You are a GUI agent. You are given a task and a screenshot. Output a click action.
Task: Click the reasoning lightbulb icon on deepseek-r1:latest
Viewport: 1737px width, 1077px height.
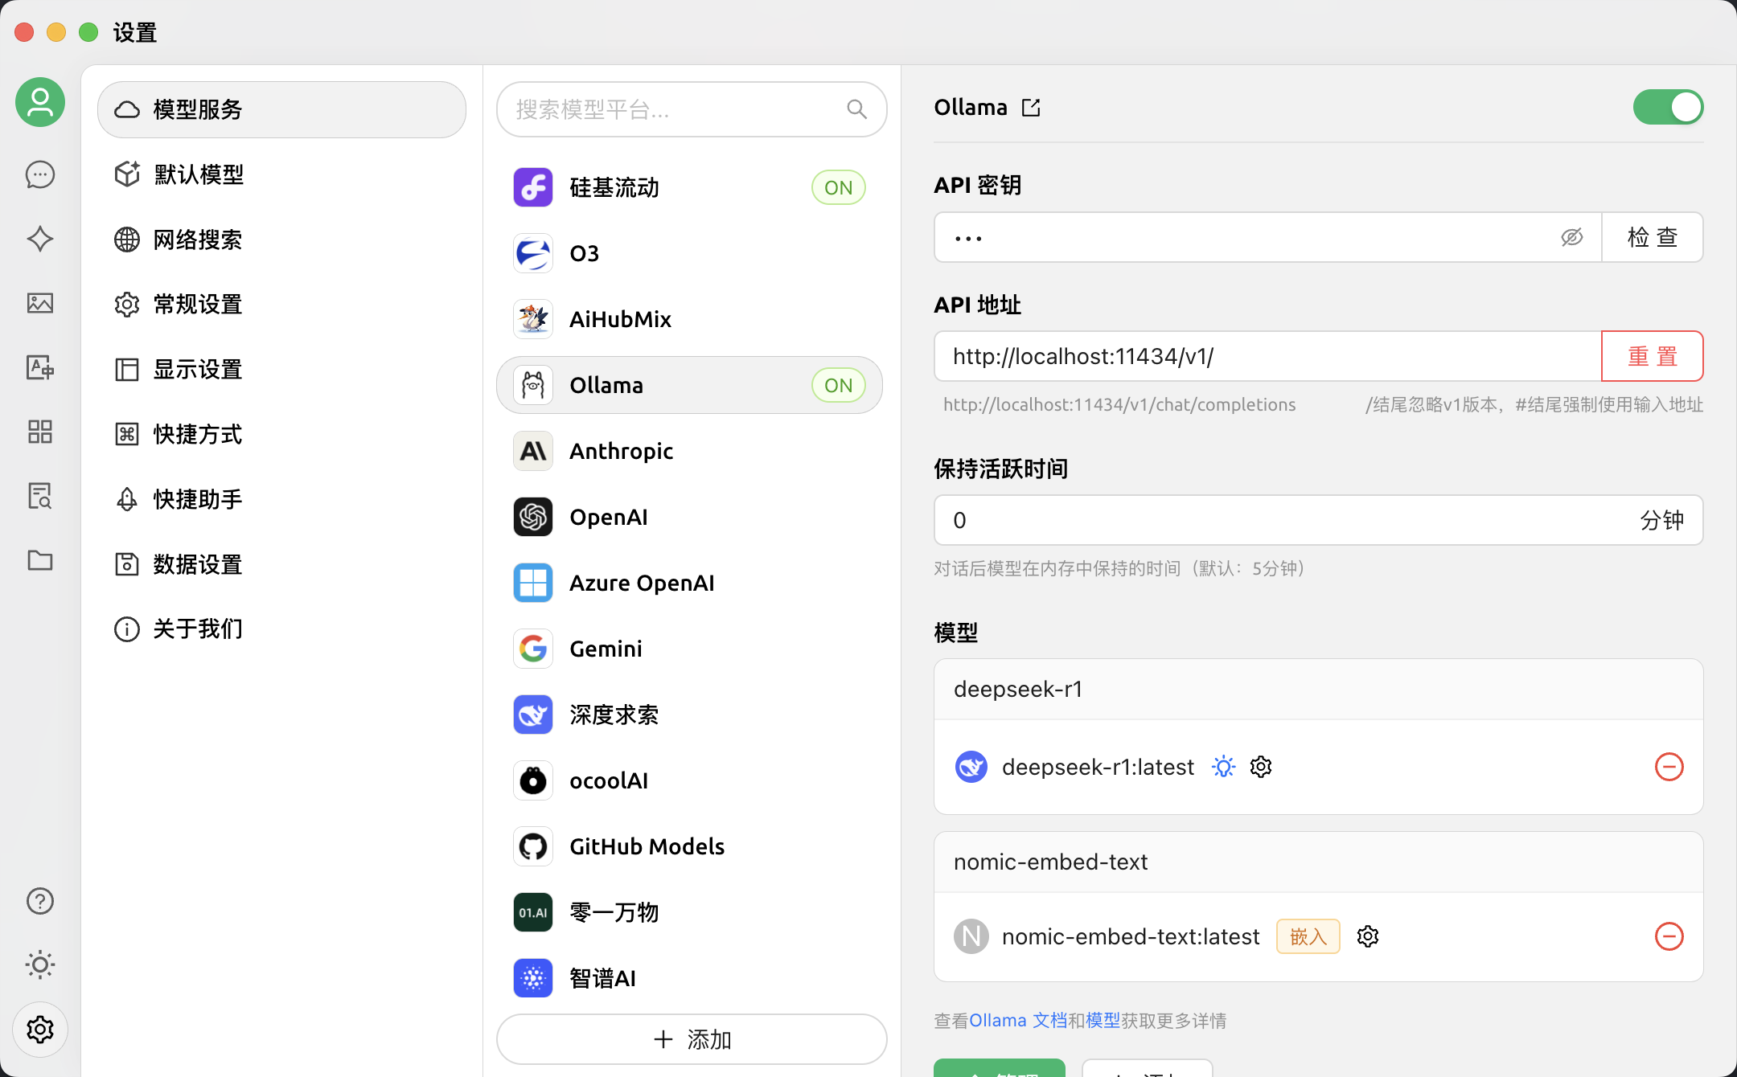(x=1224, y=767)
